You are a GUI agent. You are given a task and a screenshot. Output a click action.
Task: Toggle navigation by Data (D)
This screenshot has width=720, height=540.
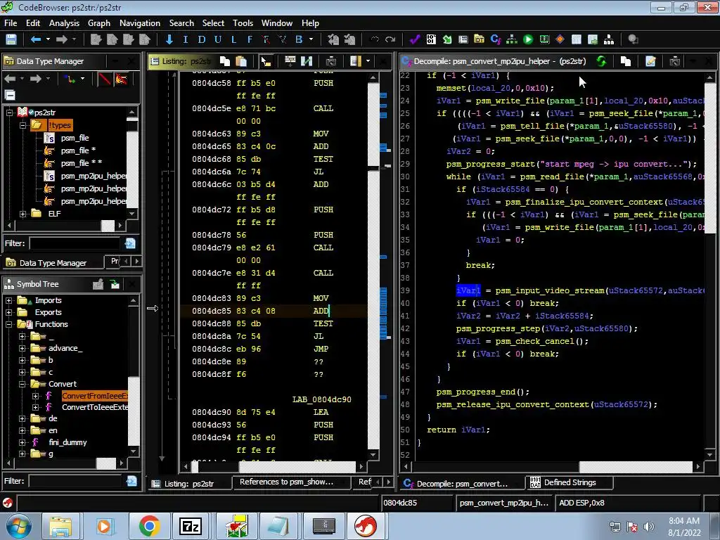(202, 39)
